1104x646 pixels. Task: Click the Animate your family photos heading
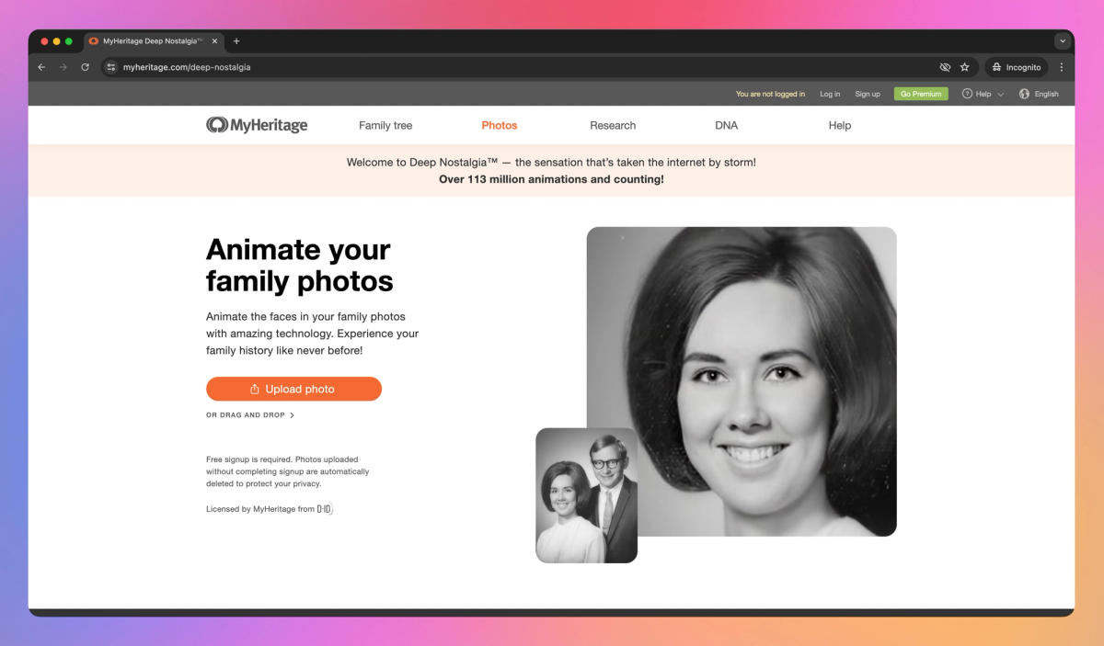pos(299,265)
